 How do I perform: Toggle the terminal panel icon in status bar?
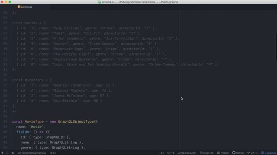[7, 153]
